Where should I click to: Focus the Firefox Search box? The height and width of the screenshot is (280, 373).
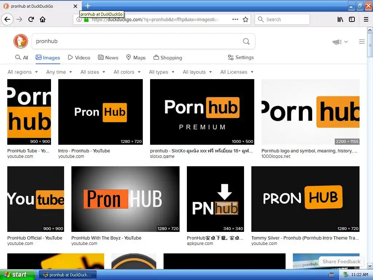point(282,19)
